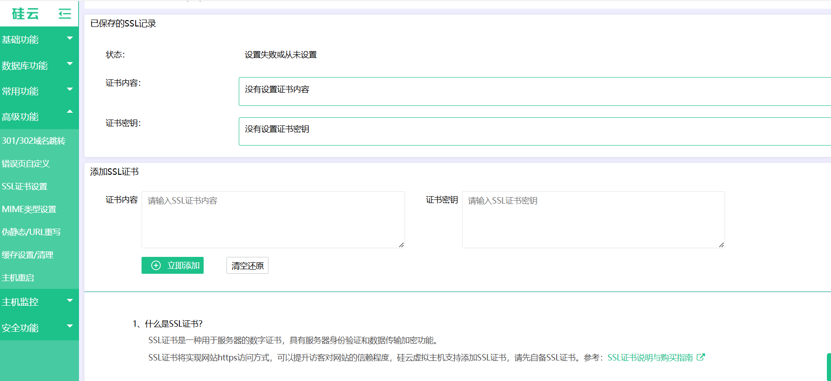Click the 立即添加 button
This screenshot has width=831, height=381.
pyautogui.click(x=173, y=266)
